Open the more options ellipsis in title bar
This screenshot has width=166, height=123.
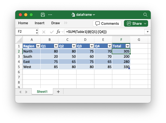click(x=50, y=15)
